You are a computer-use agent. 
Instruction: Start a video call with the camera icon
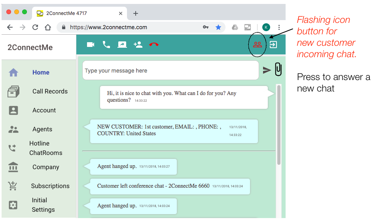click(x=91, y=45)
